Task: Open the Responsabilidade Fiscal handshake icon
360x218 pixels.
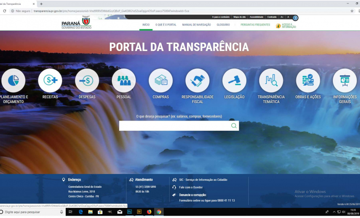Action: pyautogui.click(x=198, y=81)
